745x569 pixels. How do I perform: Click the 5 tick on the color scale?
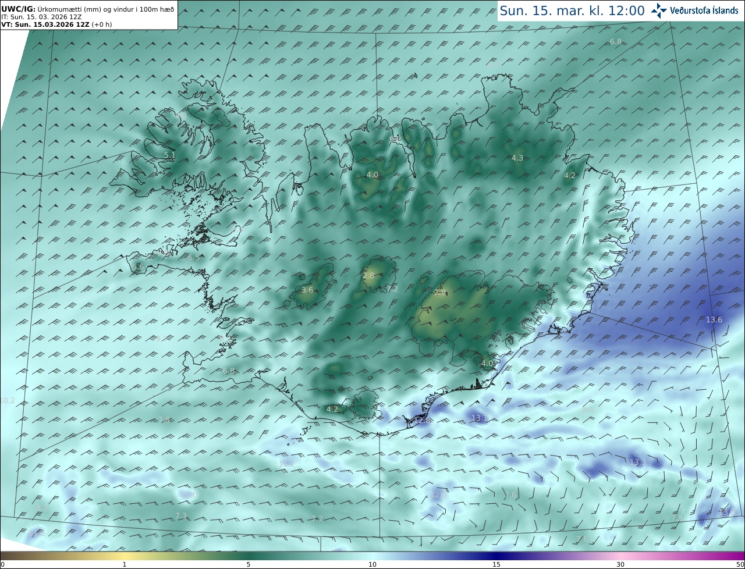tap(249, 564)
